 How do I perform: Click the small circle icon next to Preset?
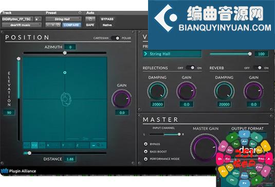(80, 13)
